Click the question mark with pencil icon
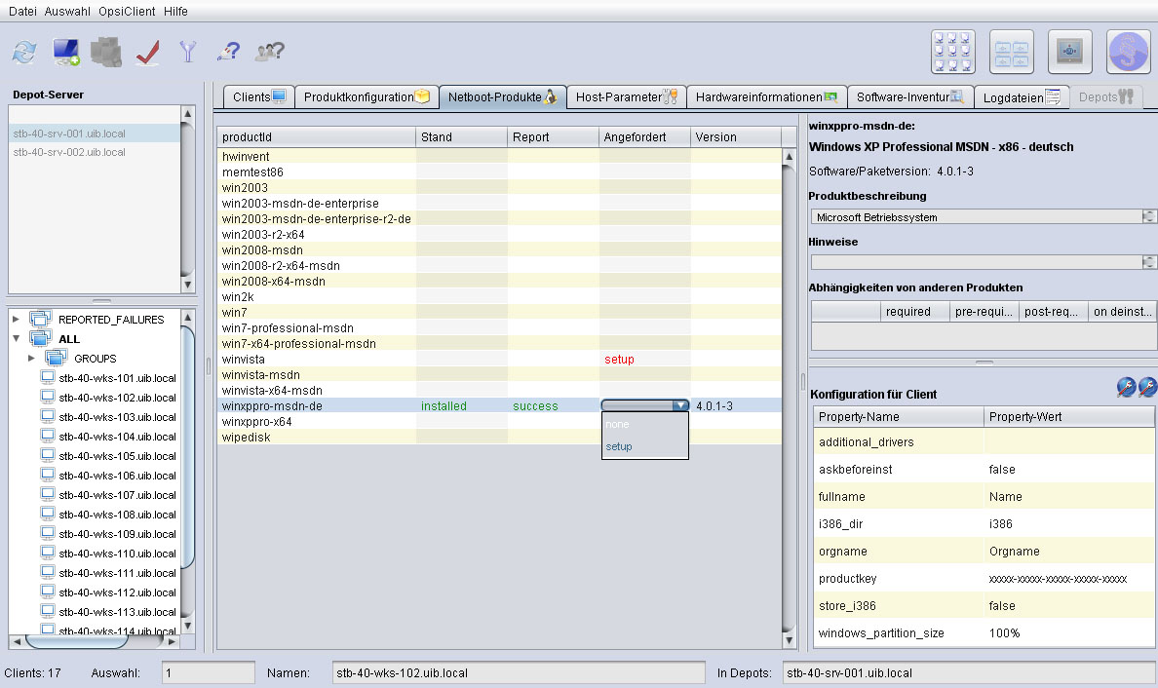Viewport: 1158px width, 688px height. [229, 51]
